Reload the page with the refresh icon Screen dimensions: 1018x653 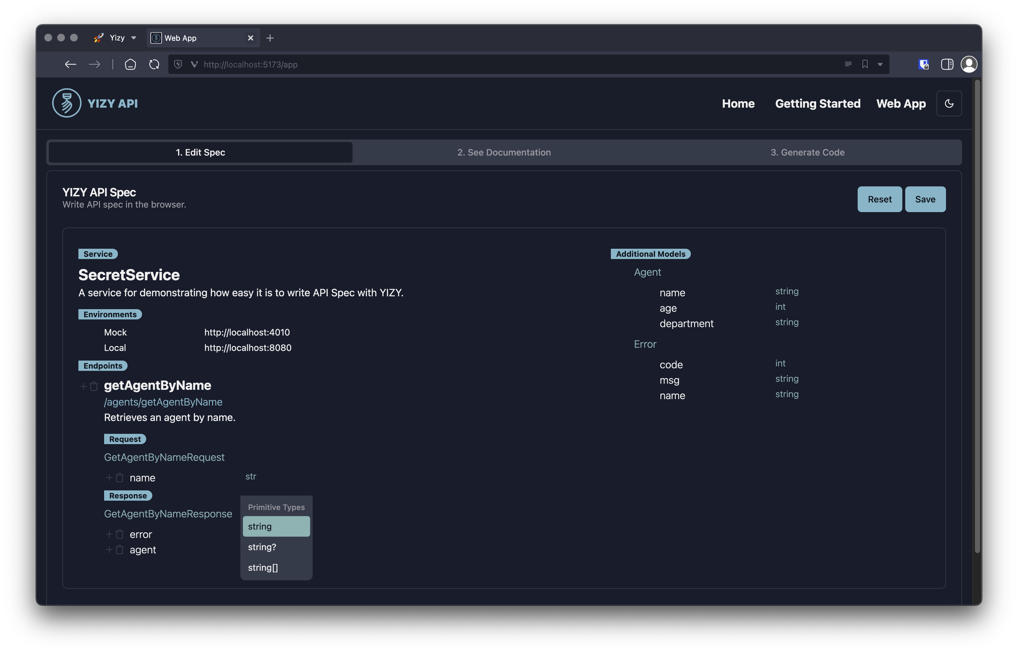pos(154,65)
